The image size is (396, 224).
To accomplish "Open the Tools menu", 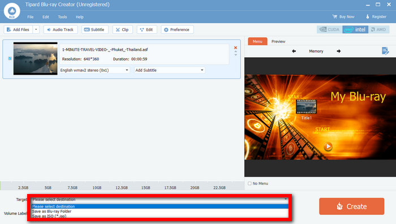I will coord(62,17).
